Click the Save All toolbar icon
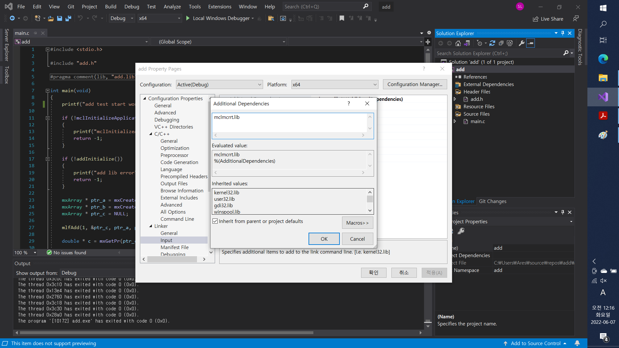This screenshot has width=619, height=348. tap(68, 18)
